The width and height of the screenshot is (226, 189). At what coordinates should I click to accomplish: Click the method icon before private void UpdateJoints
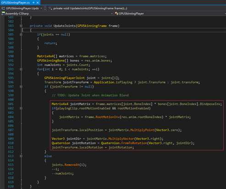[x=50, y=9]
